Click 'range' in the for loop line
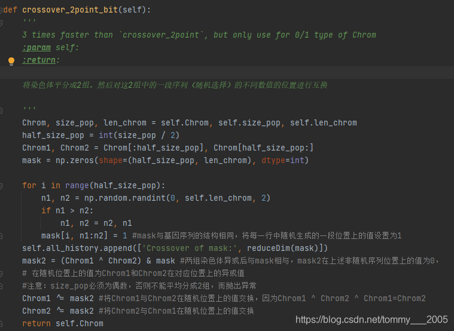The image size is (454, 331). [x=77, y=185]
